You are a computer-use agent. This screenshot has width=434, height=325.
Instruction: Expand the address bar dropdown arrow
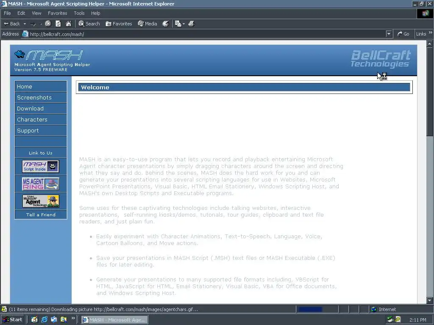389,34
